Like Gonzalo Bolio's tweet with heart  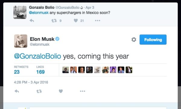tap(76, 21)
